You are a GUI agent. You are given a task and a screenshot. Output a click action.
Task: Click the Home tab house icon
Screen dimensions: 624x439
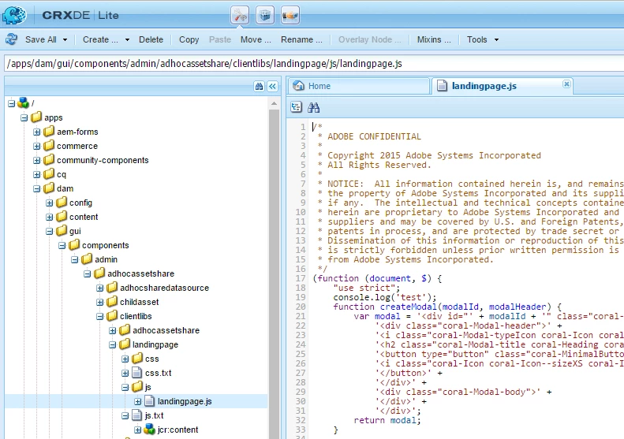pyautogui.click(x=298, y=86)
